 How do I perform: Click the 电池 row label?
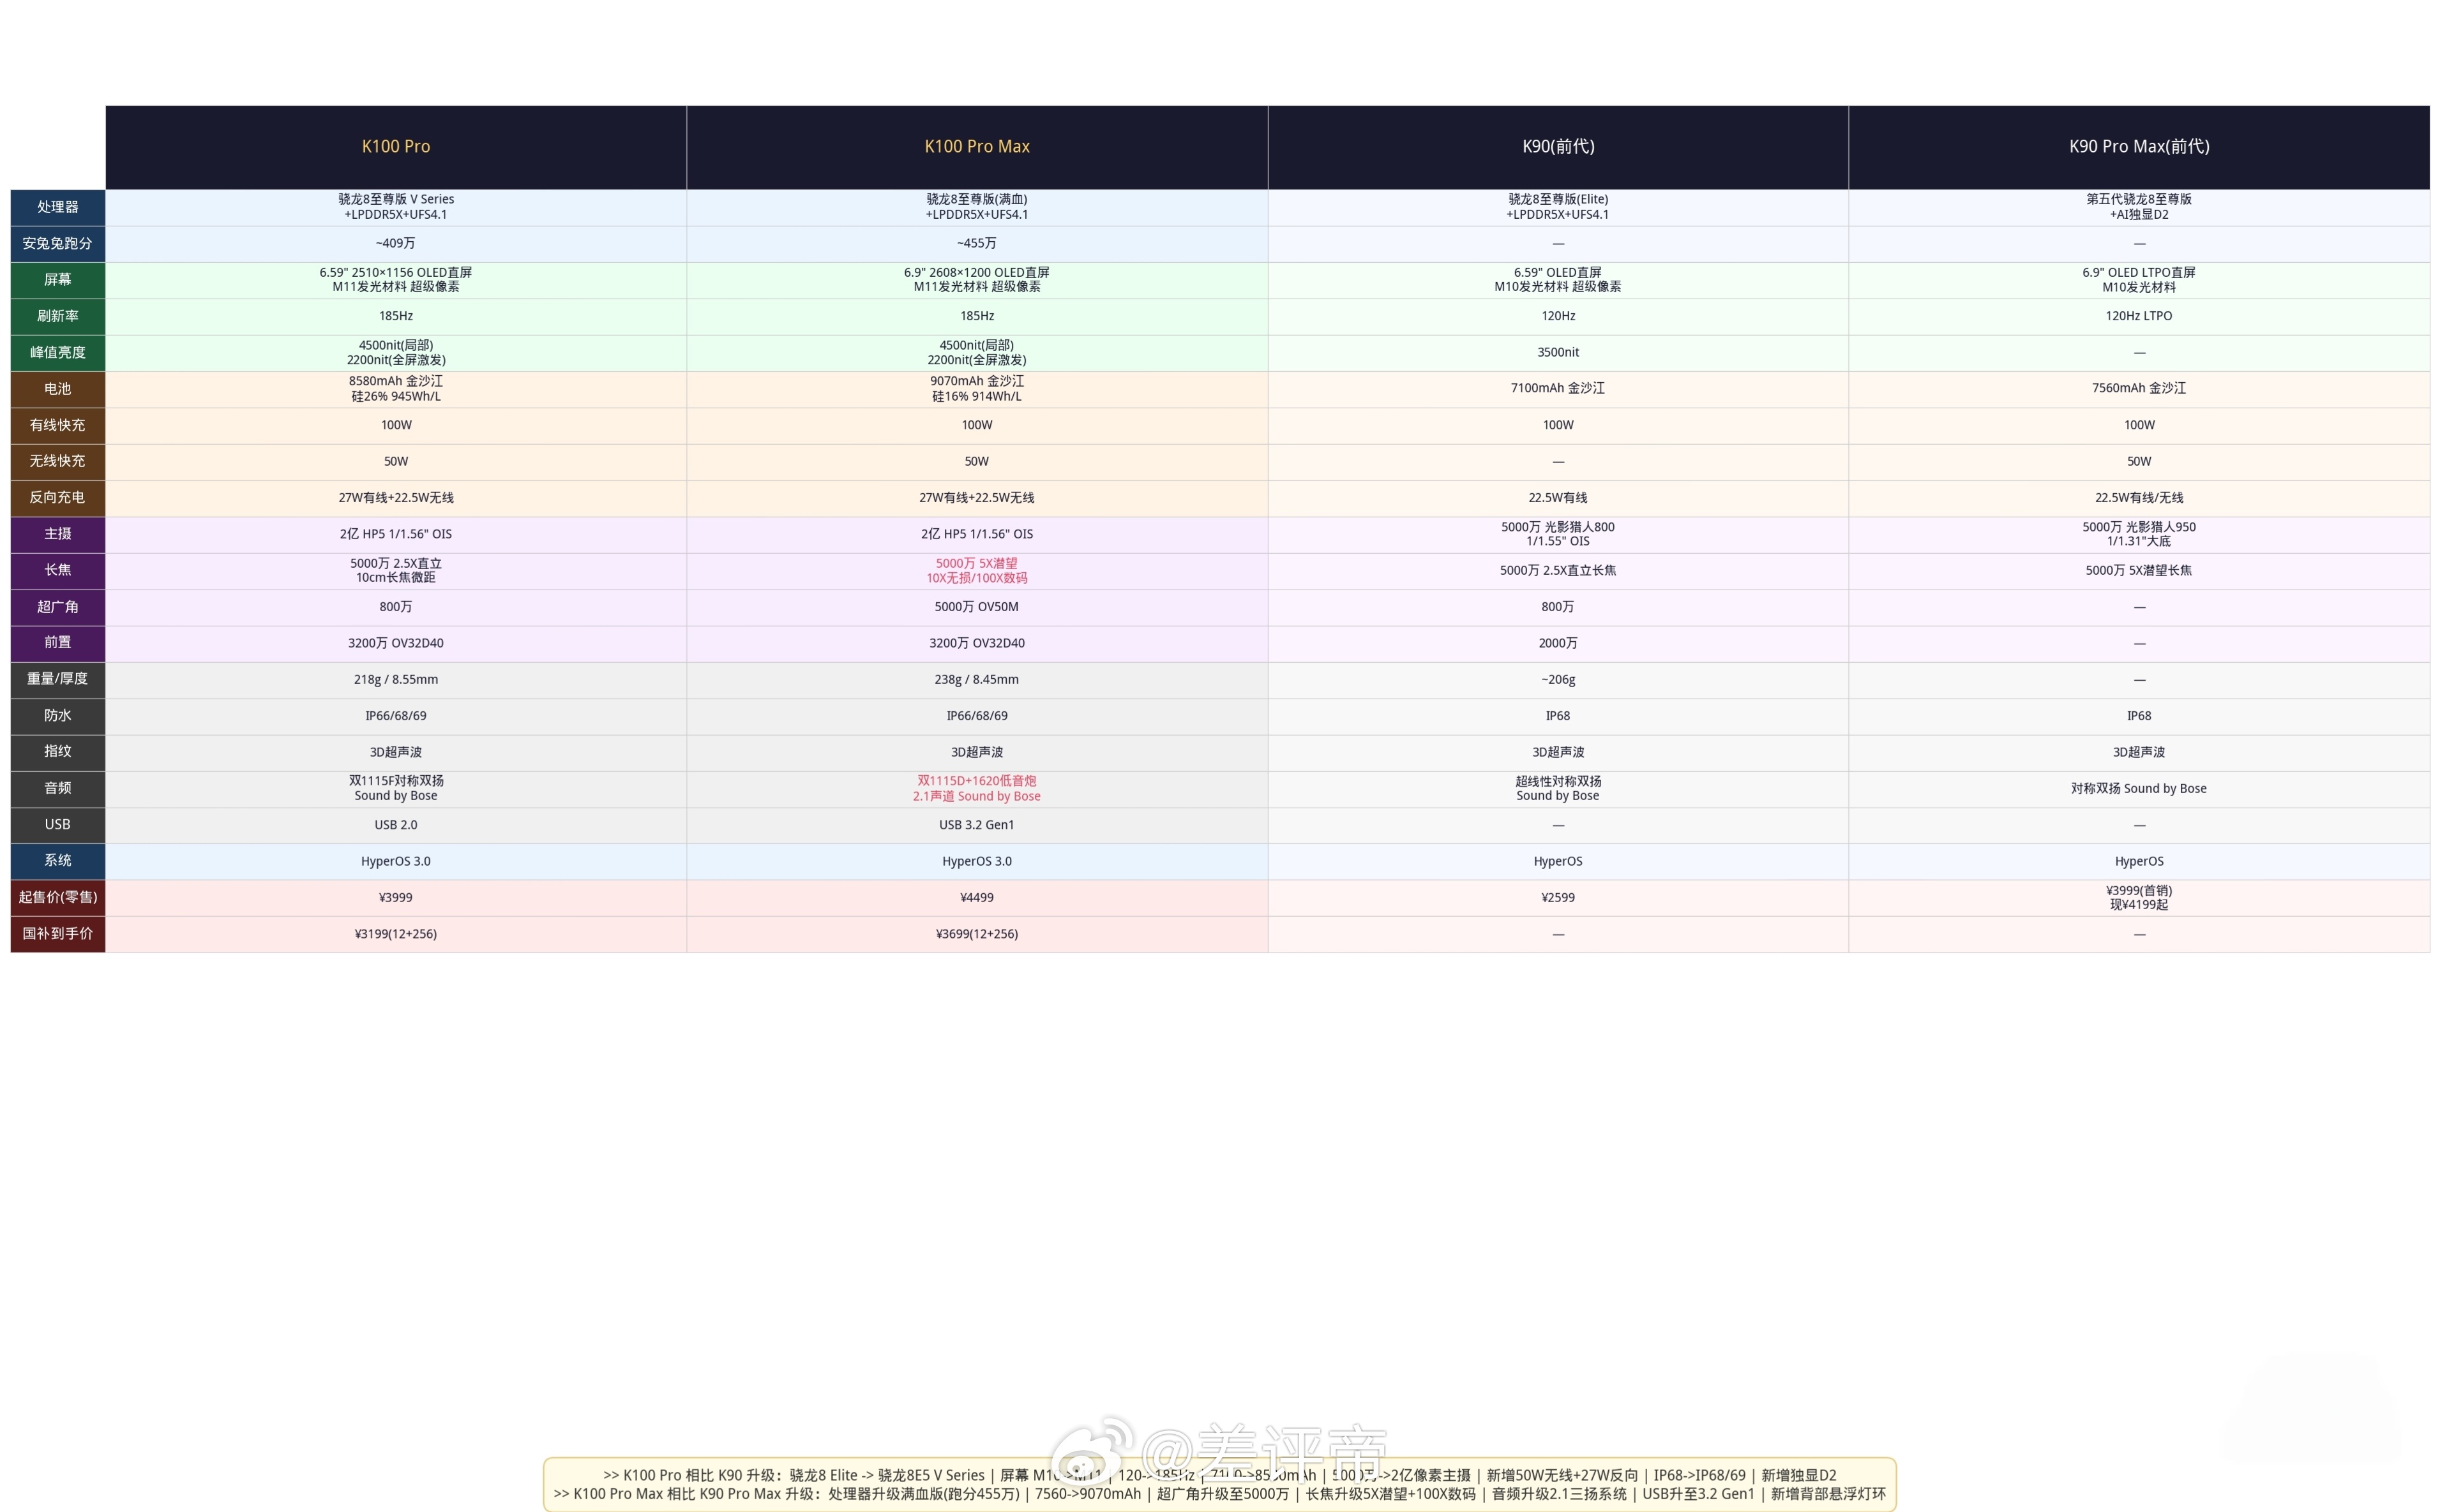(58, 389)
